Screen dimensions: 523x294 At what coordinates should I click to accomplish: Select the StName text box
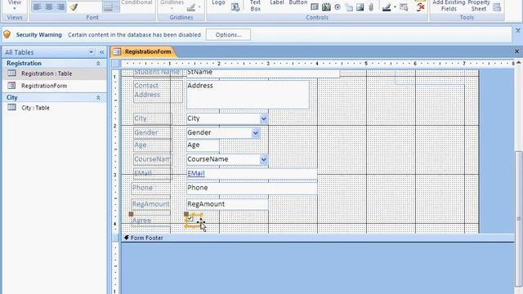263,73
